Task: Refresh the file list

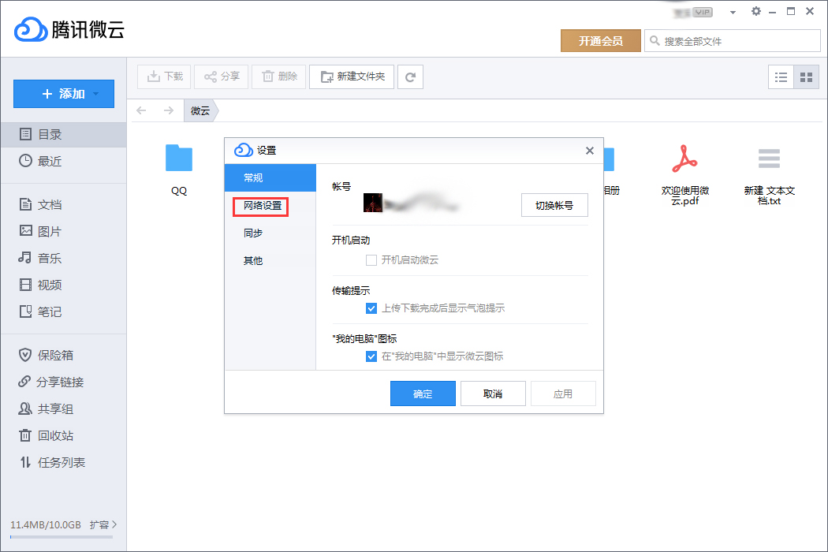Action: [410, 76]
